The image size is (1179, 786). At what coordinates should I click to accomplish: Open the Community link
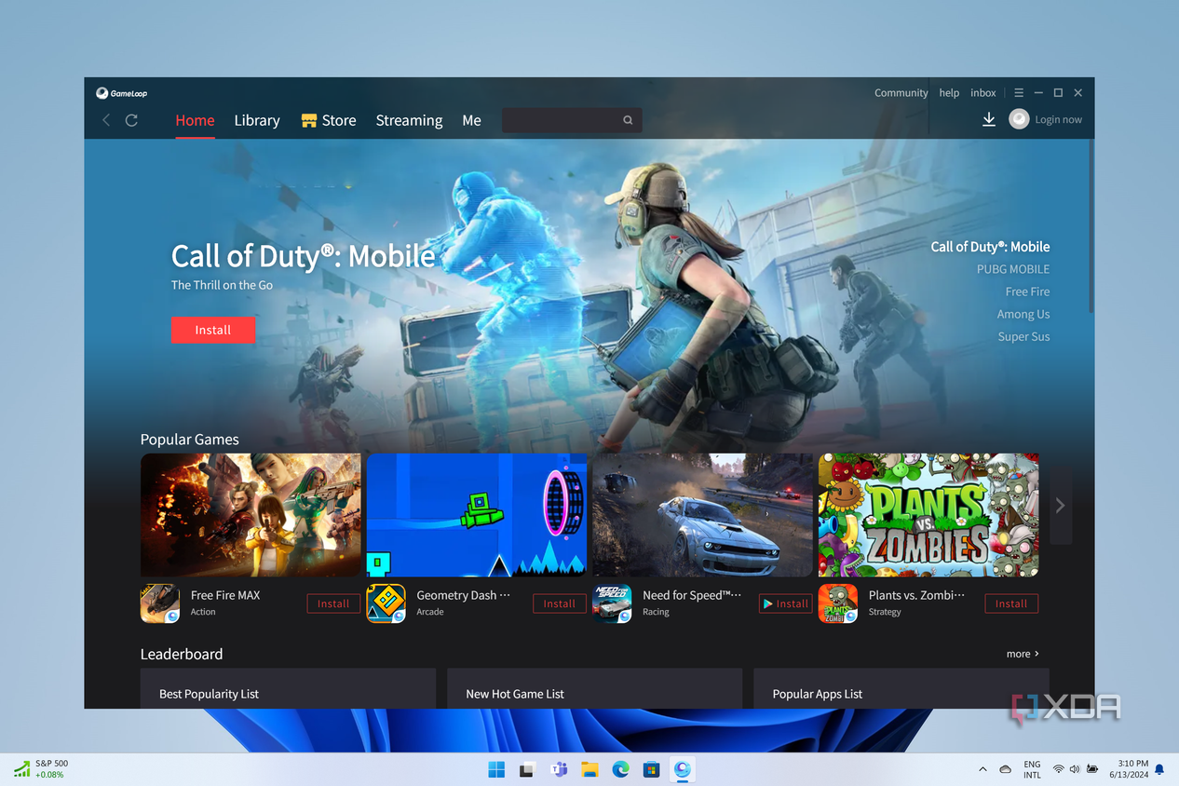click(901, 93)
